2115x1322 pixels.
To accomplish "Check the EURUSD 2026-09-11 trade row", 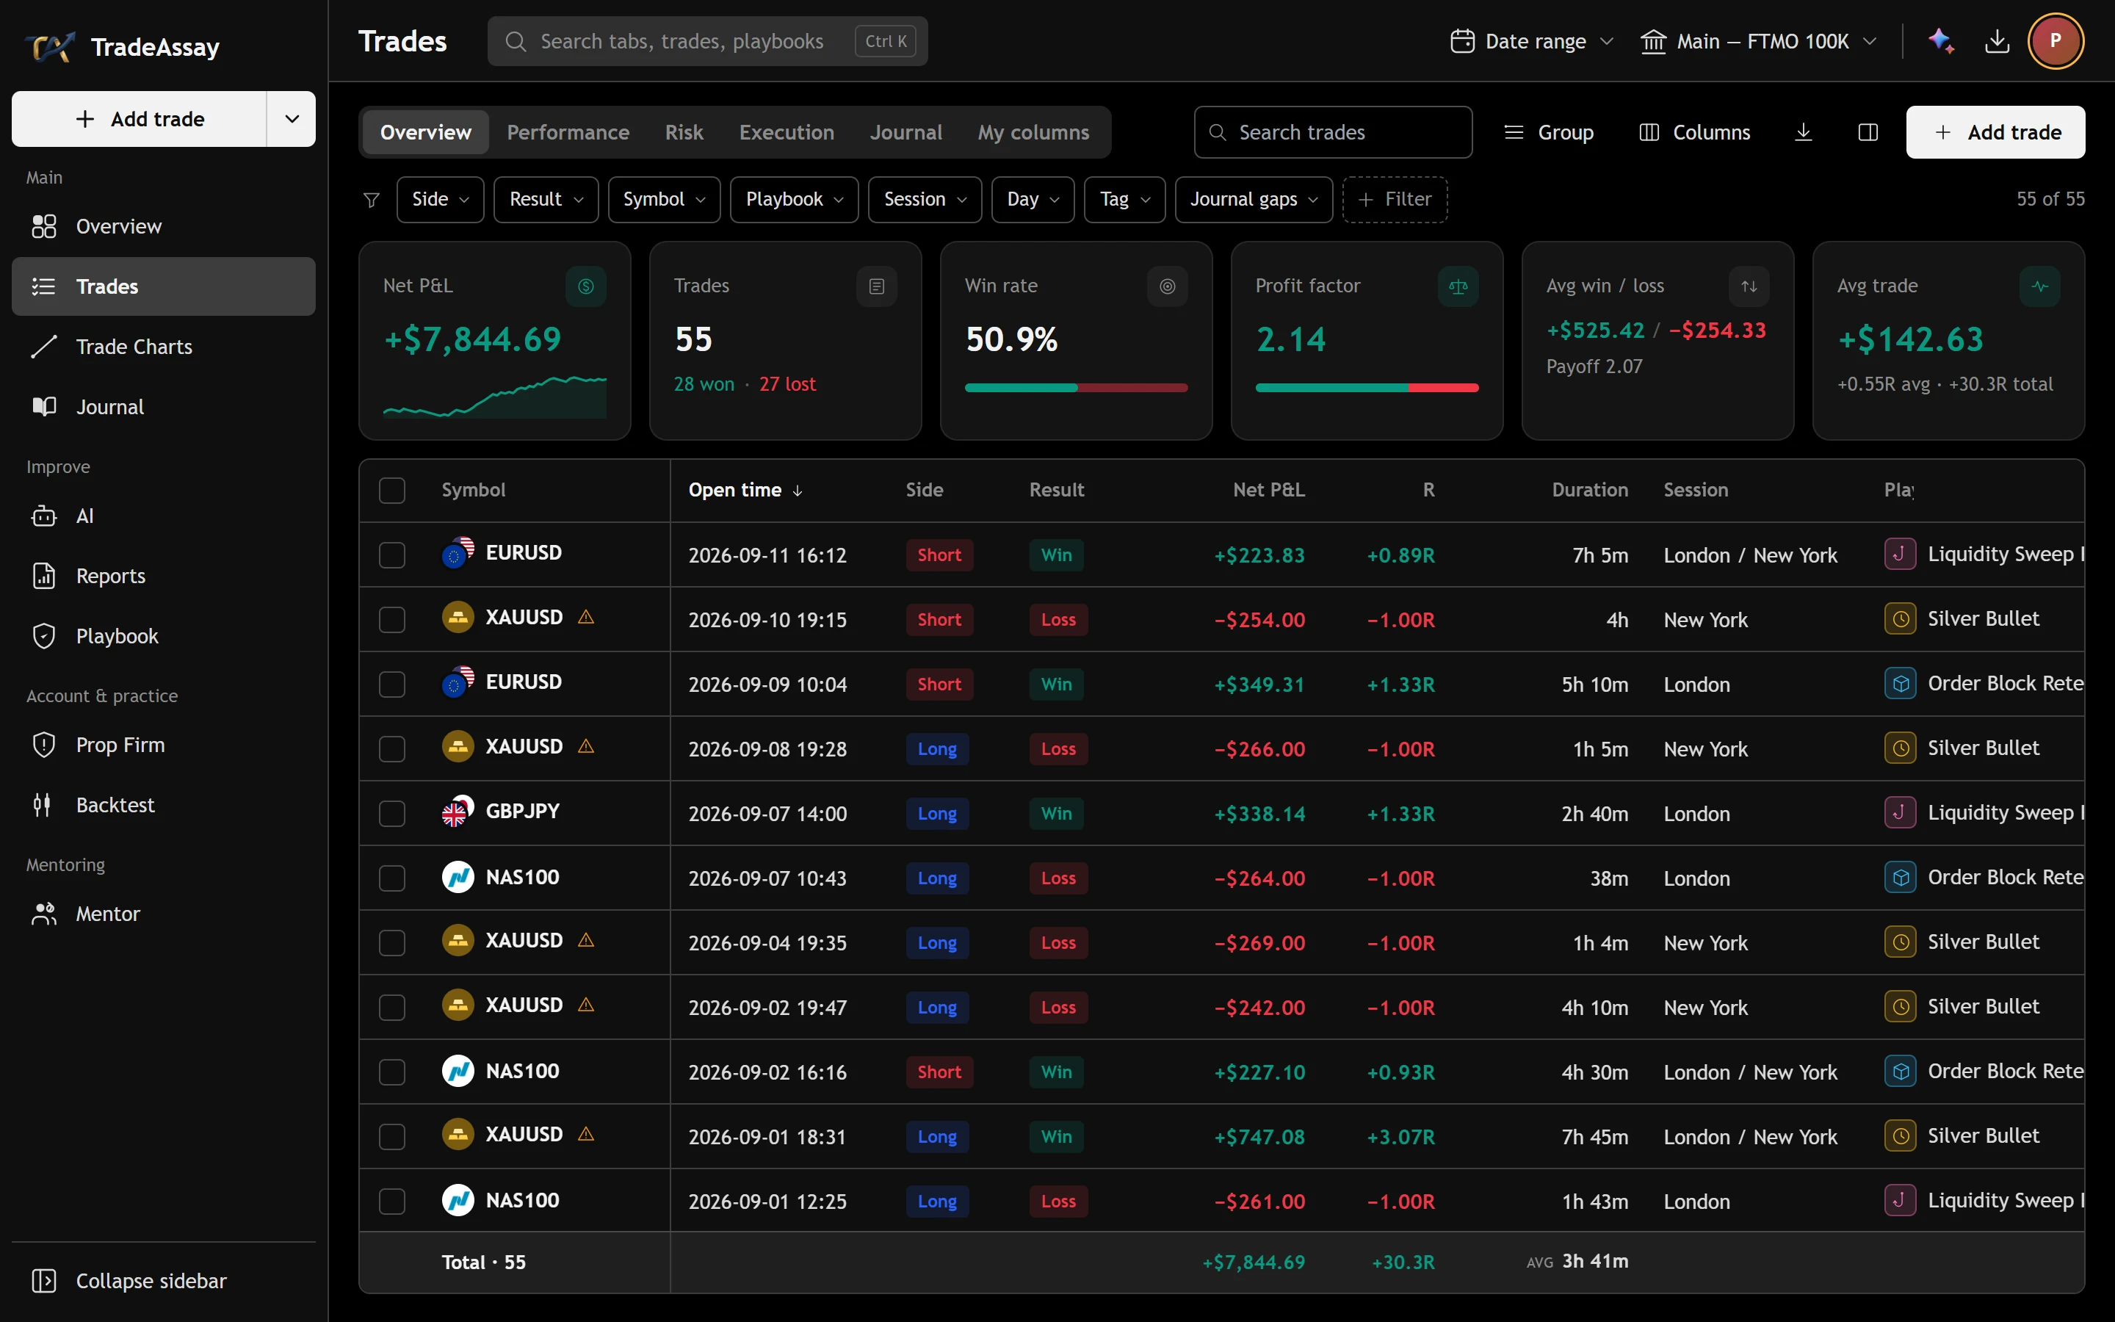I will tap(392, 555).
